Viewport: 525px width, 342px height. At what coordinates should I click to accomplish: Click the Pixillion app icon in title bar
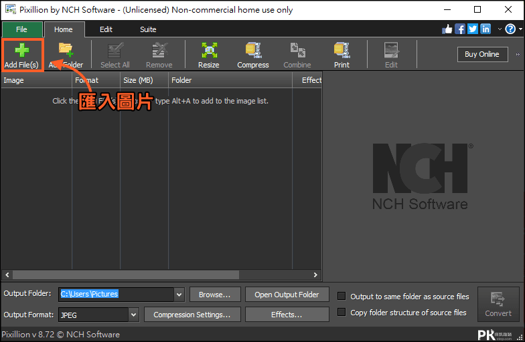[11, 9]
